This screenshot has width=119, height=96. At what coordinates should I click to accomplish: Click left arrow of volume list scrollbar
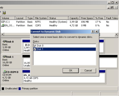2,34
